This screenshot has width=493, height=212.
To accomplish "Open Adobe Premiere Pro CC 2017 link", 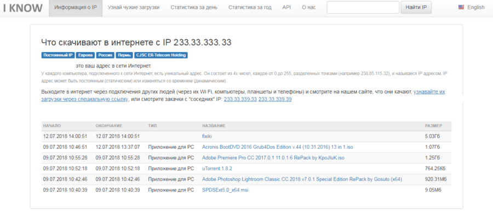I will click(x=273, y=158).
